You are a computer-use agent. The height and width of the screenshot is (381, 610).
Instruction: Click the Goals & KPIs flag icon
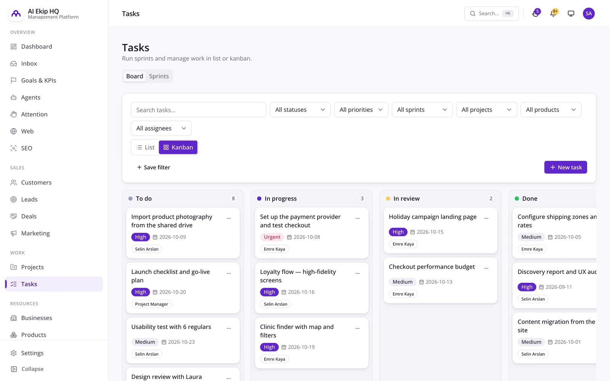tap(14, 80)
